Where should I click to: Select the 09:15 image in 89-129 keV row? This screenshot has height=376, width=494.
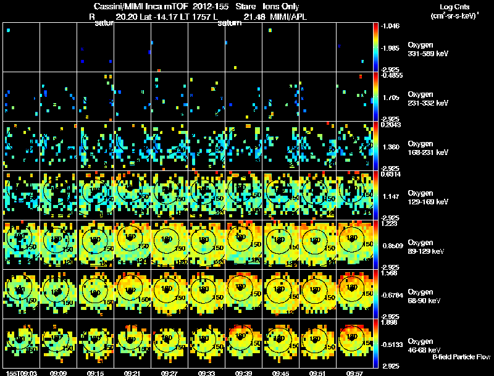(x=96, y=244)
